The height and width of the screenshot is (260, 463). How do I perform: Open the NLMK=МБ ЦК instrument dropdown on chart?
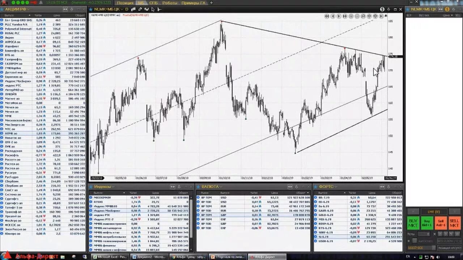tap(122, 9)
